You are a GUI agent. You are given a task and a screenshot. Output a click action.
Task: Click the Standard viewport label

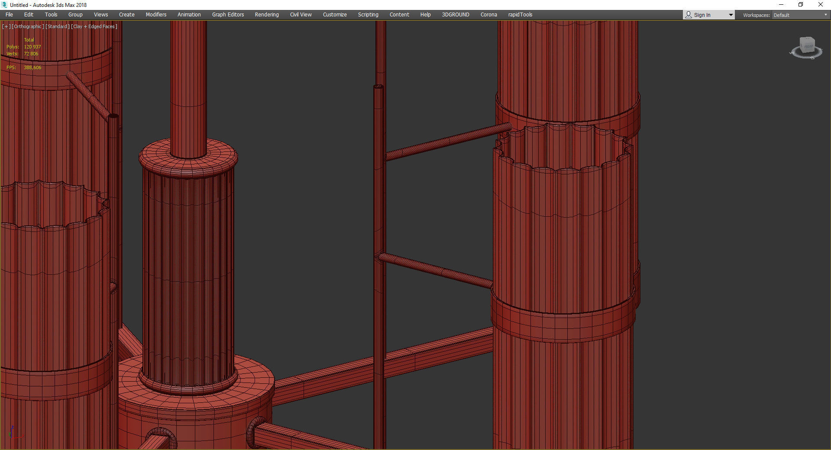57,26
